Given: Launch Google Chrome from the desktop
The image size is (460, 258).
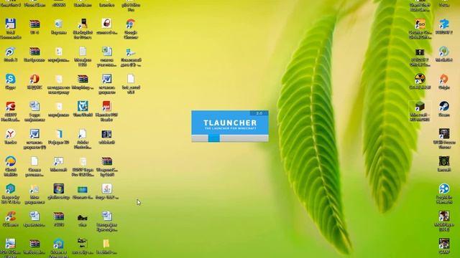Looking at the screenshot, I should pos(131,24).
